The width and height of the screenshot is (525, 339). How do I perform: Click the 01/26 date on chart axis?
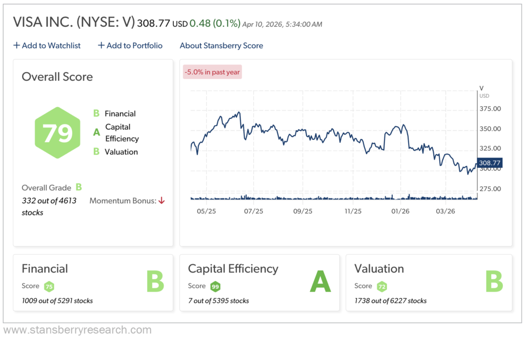tap(400, 210)
